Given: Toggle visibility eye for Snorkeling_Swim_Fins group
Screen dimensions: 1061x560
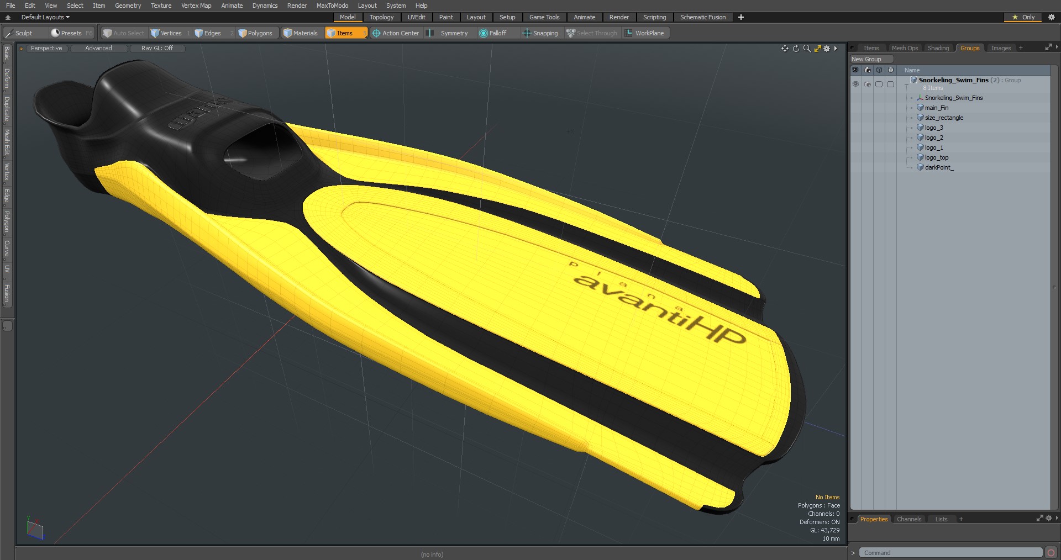Looking at the screenshot, I should [x=855, y=84].
